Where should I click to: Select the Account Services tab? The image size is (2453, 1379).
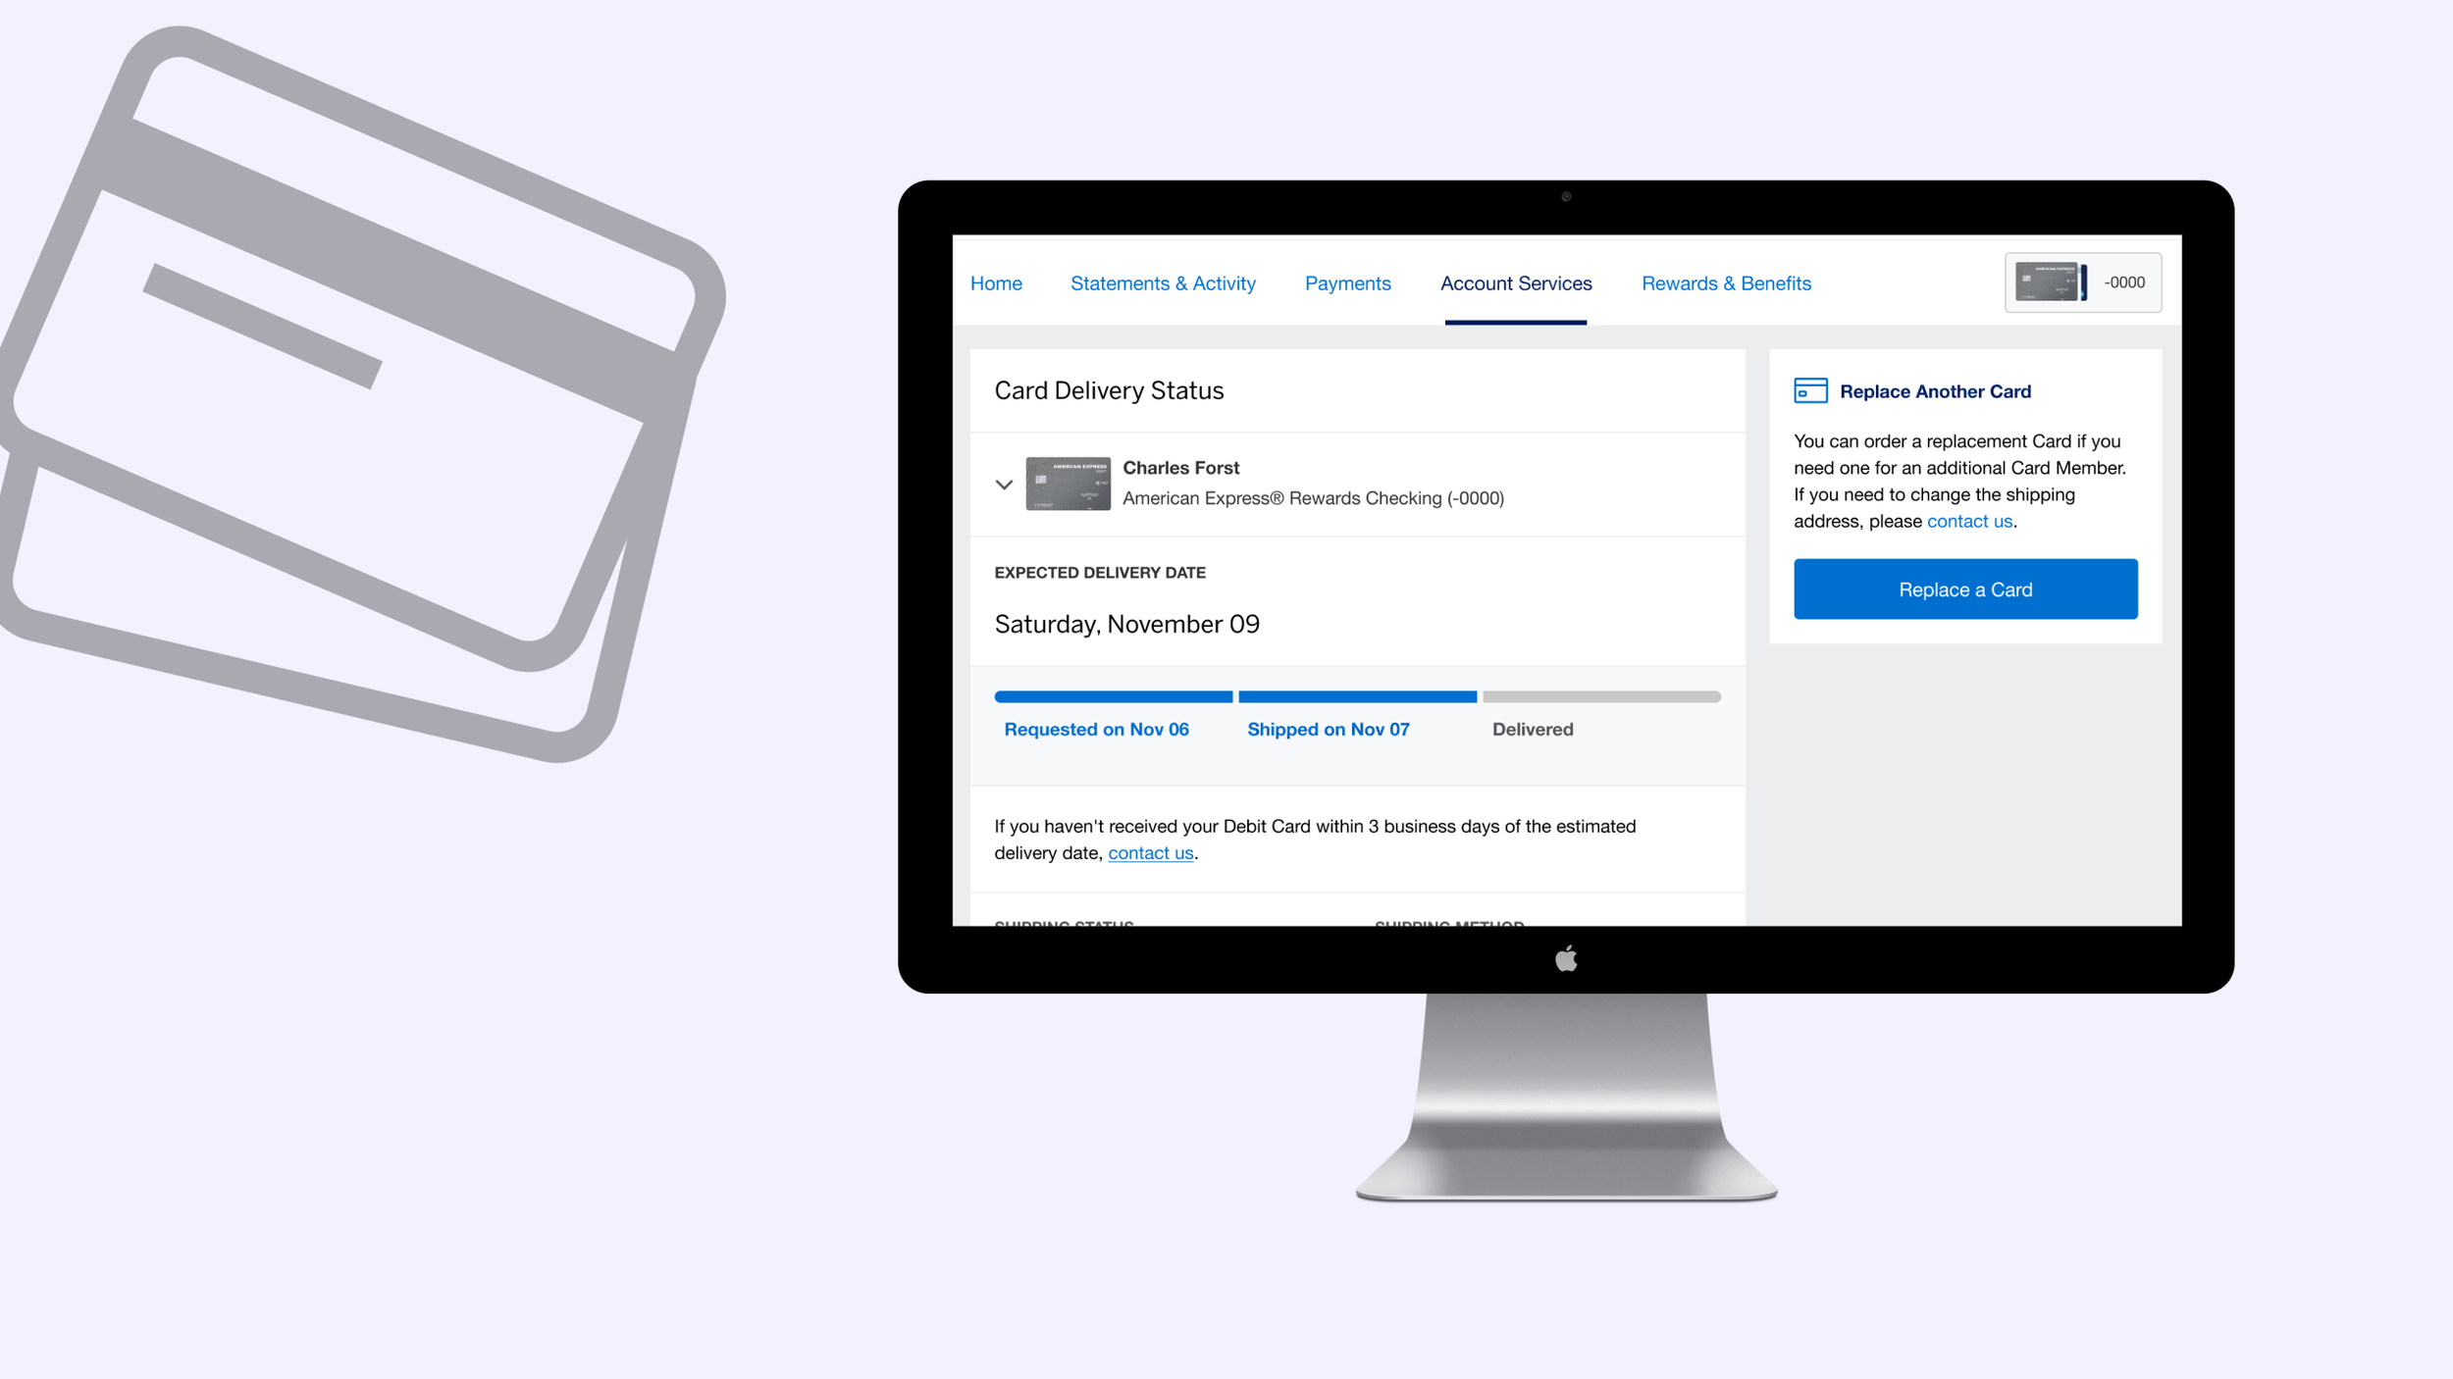tap(1516, 283)
